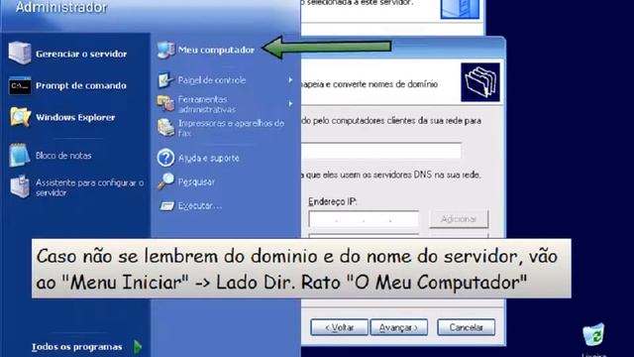Image resolution: width=634 pixels, height=357 pixels.
Task: Click the domain name text field
Action: point(381,151)
